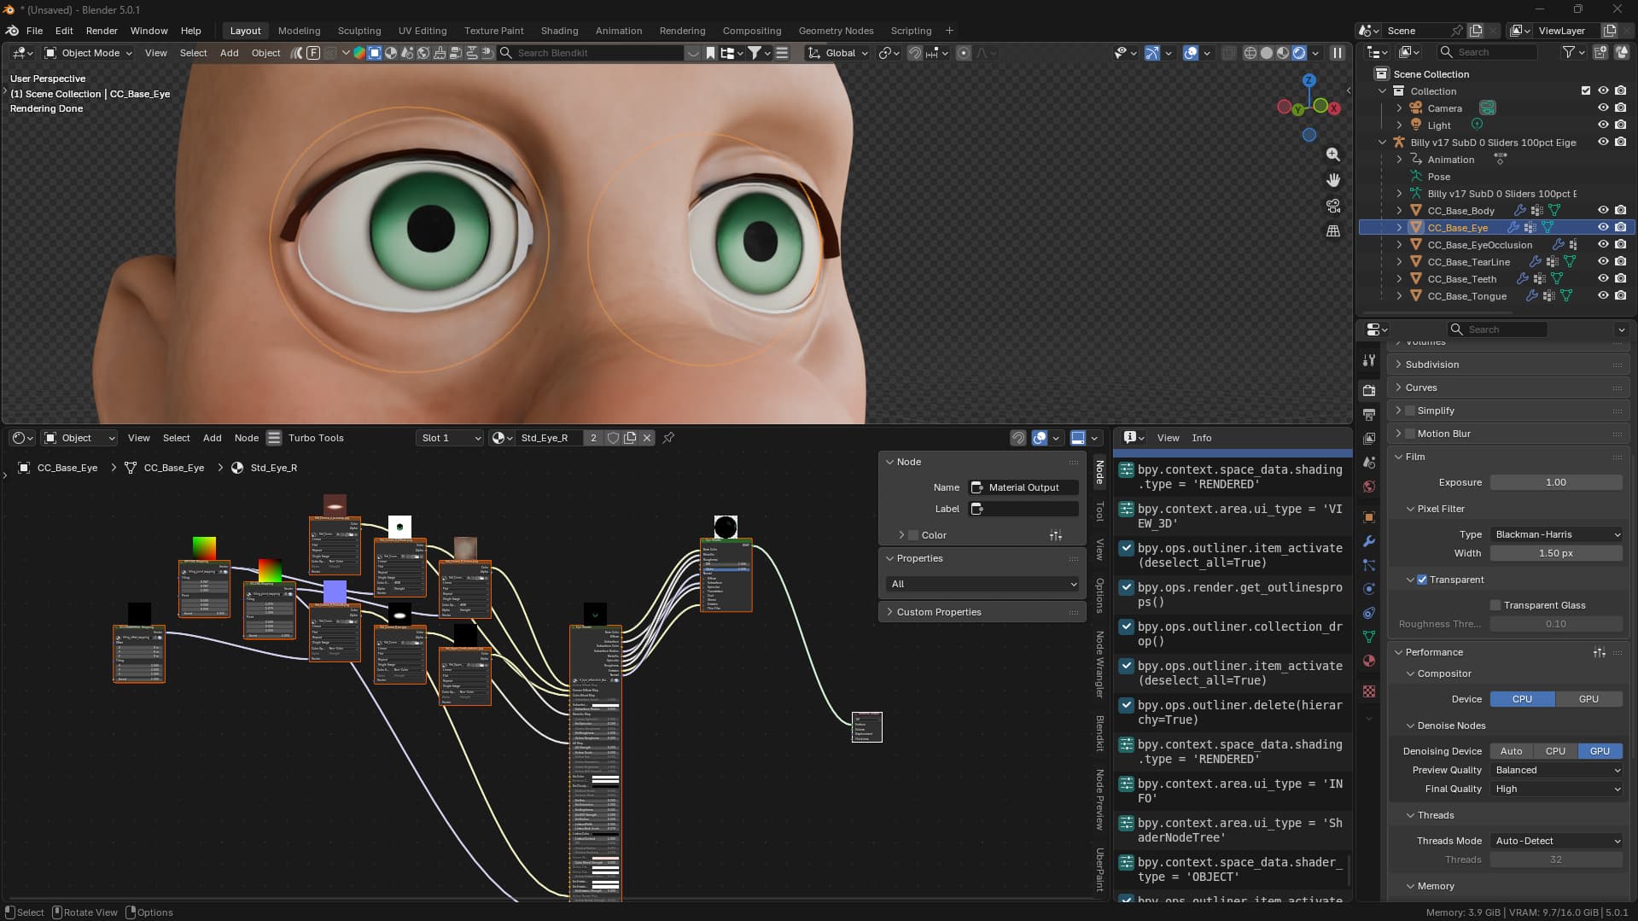Adjust the Exposure value slider

point(1556,482)
